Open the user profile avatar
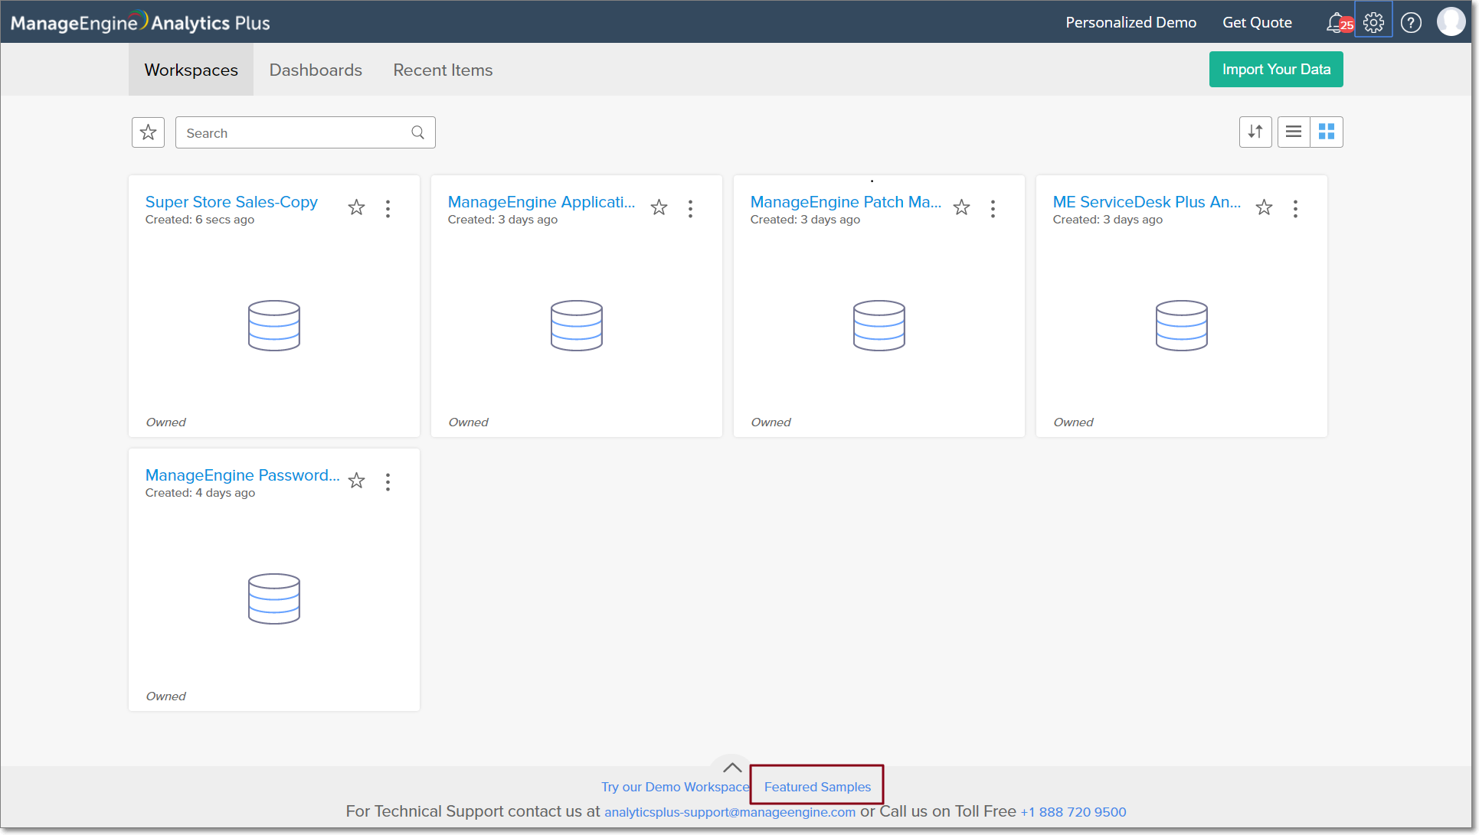Screen dimensions: 1479x835 click(x=1451, y=22)
